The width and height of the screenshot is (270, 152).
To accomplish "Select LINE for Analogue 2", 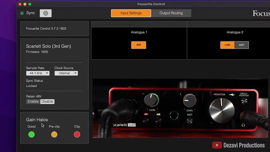I will tap(227, 45).
